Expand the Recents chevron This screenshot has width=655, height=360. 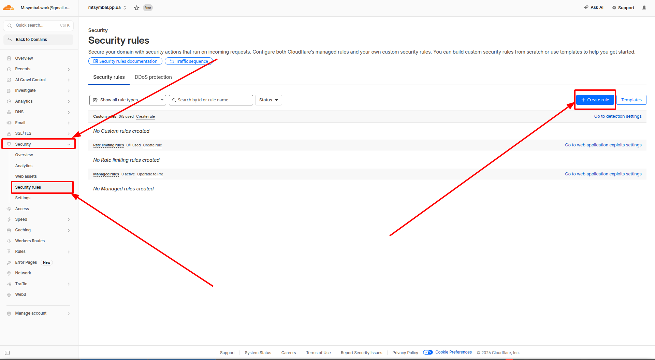point(69,69)
